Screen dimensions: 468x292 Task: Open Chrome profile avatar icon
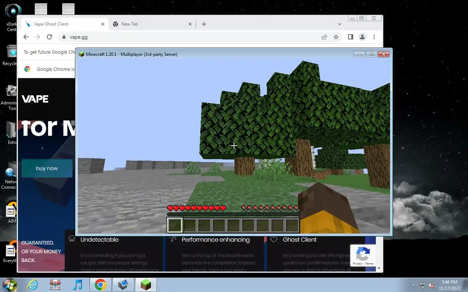pos(362,37)
